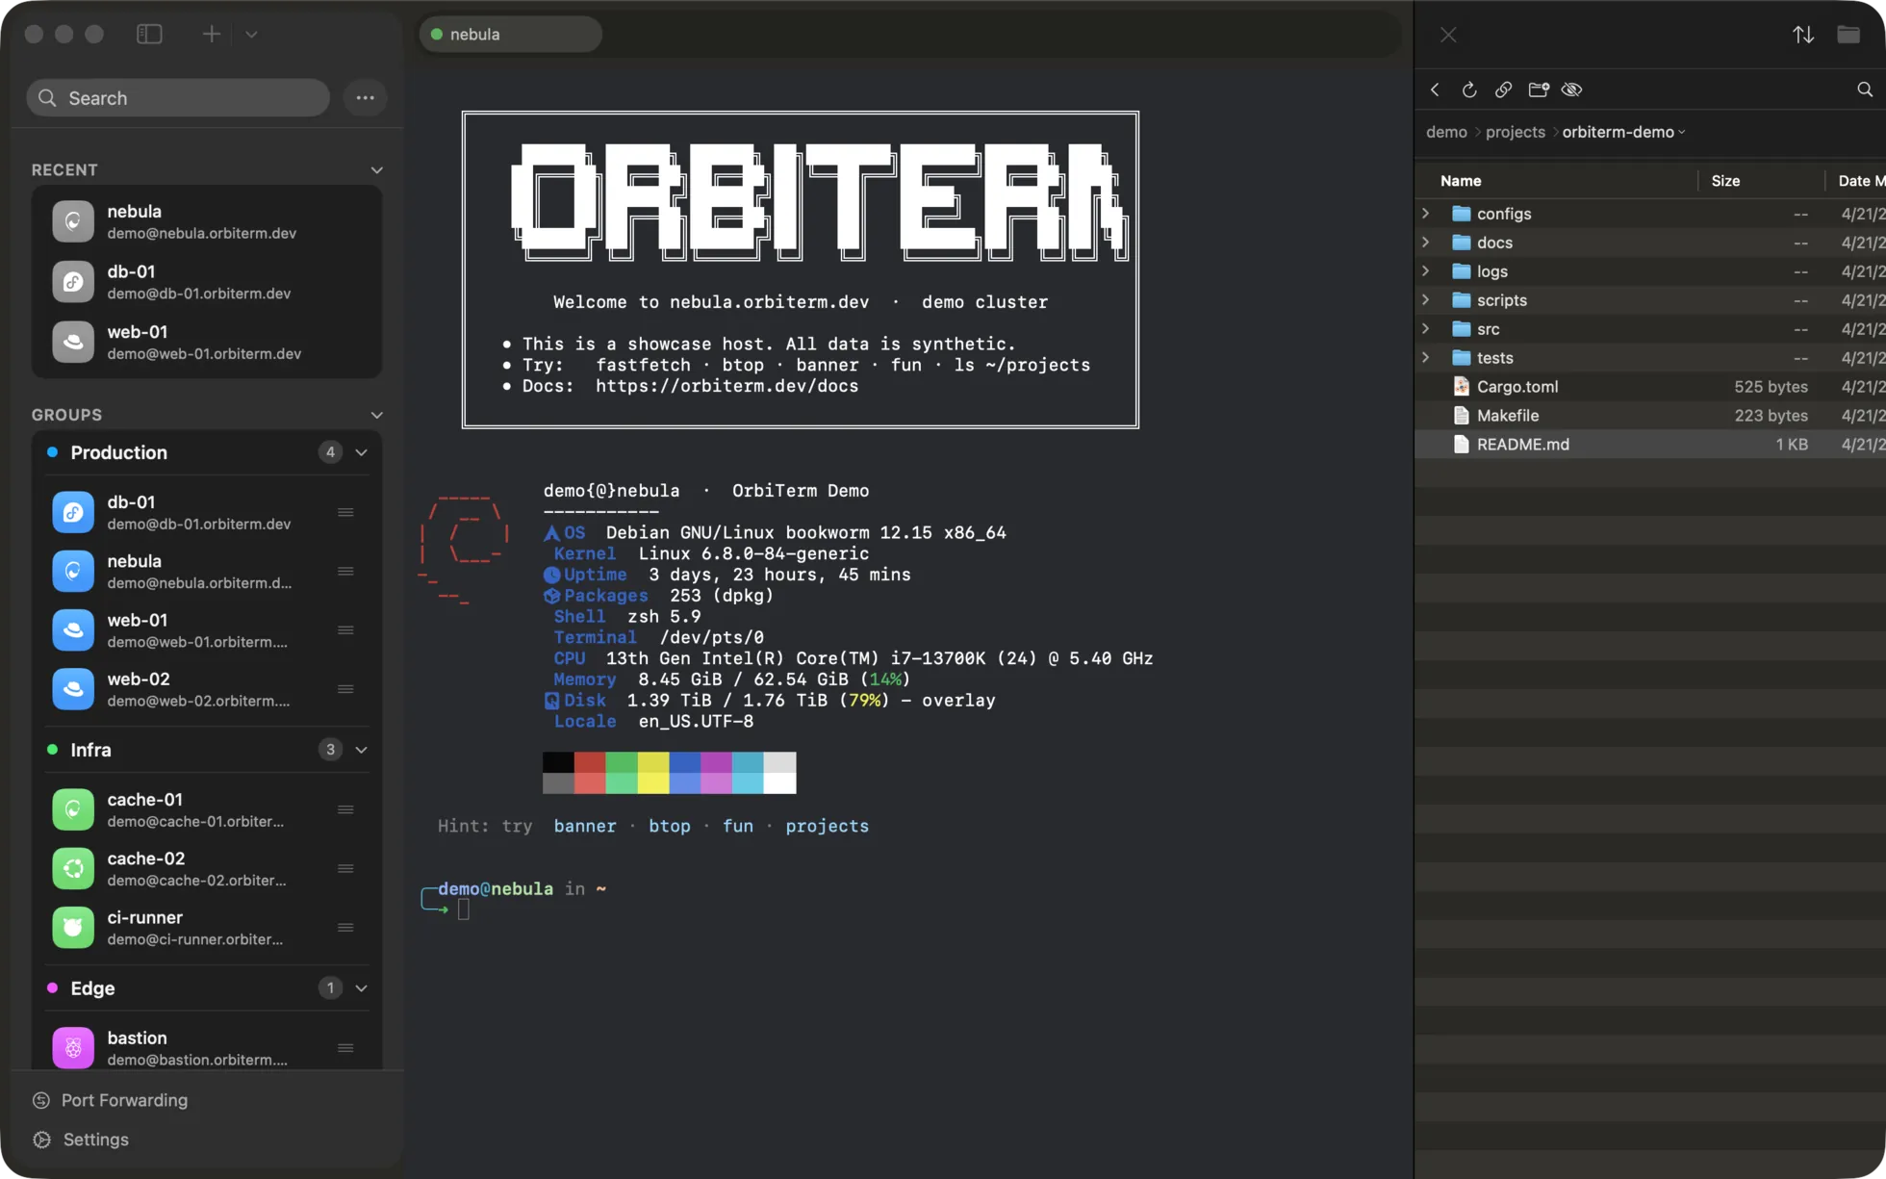Go to demo in breadcrumb path

click(x=1446, y=132)
